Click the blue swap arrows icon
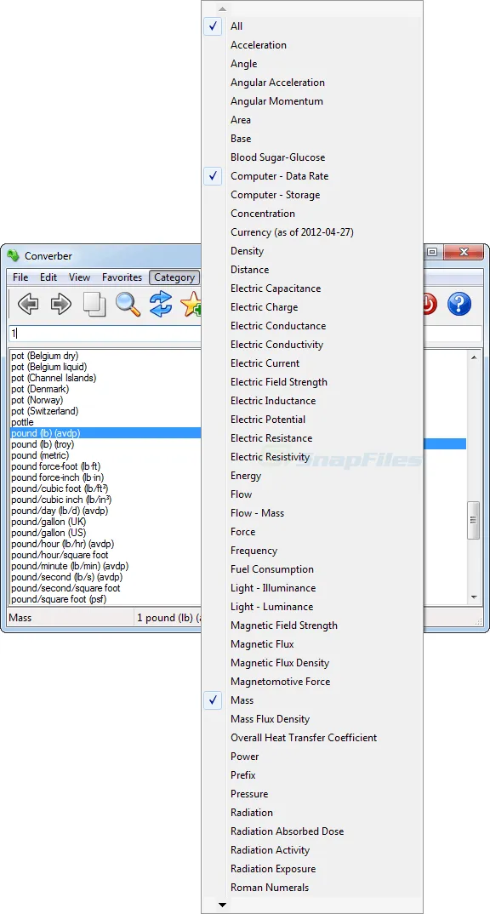490x914 pixels. [x=161, y=305]
